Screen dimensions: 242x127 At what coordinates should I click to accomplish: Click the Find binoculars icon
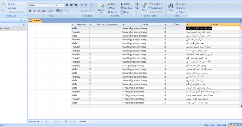(x=171, y=6)
